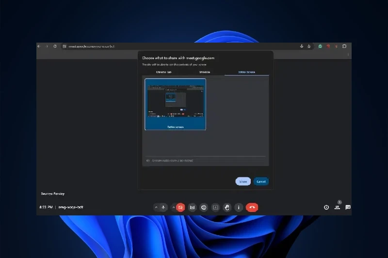
Task: Click the share audio hint speaker icon
Action: coord(148,161)
